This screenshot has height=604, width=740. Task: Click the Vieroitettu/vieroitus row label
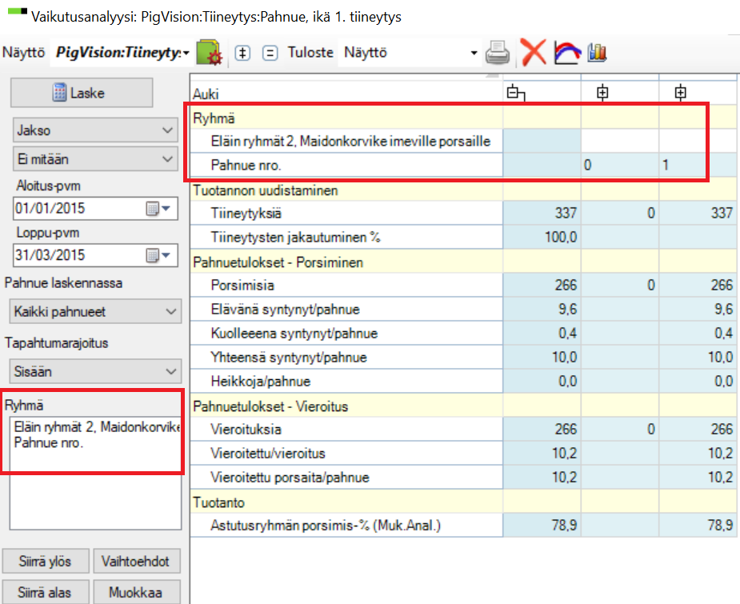[268, 454]
